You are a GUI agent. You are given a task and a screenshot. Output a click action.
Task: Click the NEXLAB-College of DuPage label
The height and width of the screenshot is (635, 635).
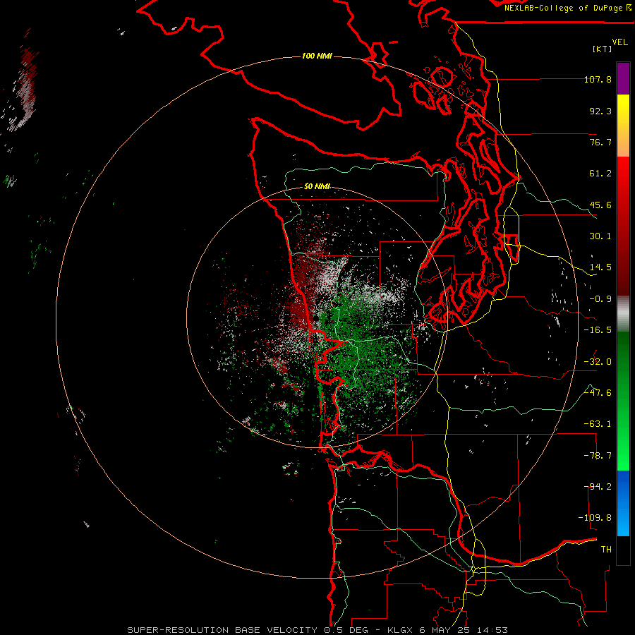(567, 8)
